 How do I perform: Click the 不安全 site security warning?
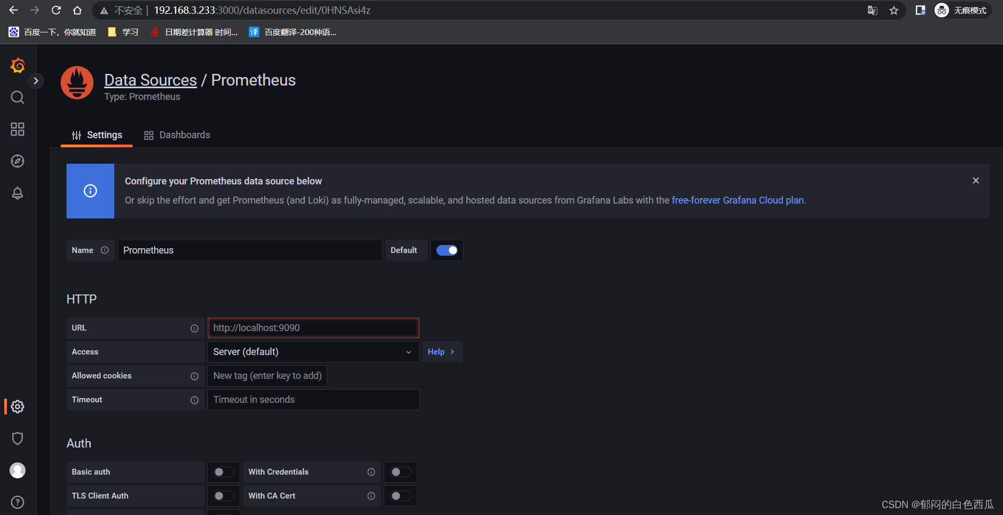tap(122, 10)
